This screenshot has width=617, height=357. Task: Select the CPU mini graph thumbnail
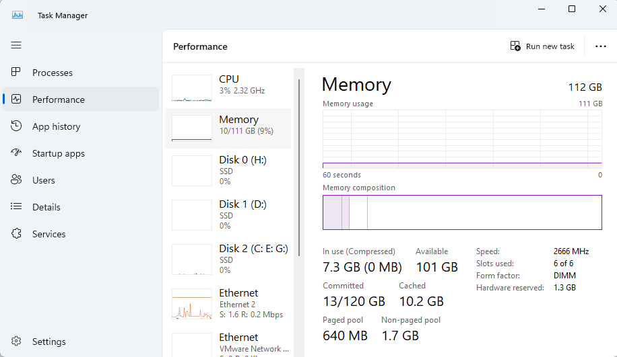point(191,88)
